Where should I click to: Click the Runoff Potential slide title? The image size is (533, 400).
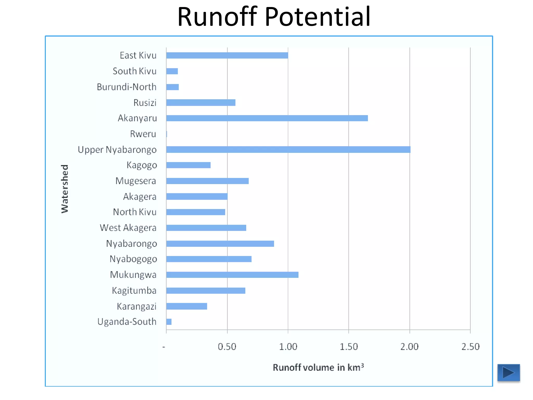274,17
